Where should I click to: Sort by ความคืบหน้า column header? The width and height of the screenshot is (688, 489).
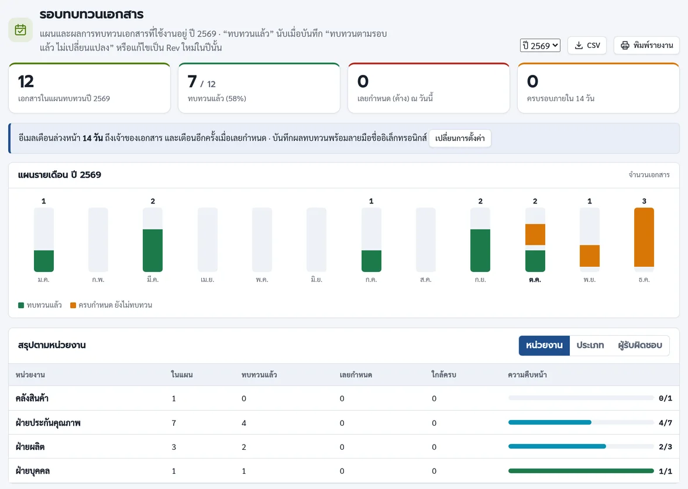point(527,375)
